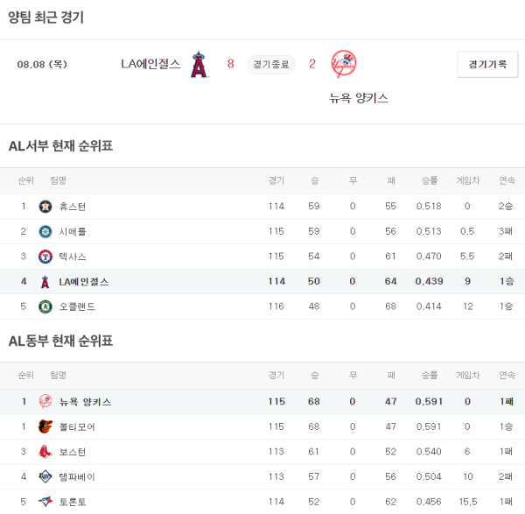
Task: Click the Toronto team logo icon
Action: pyautogui.click(x=45, y=502)
